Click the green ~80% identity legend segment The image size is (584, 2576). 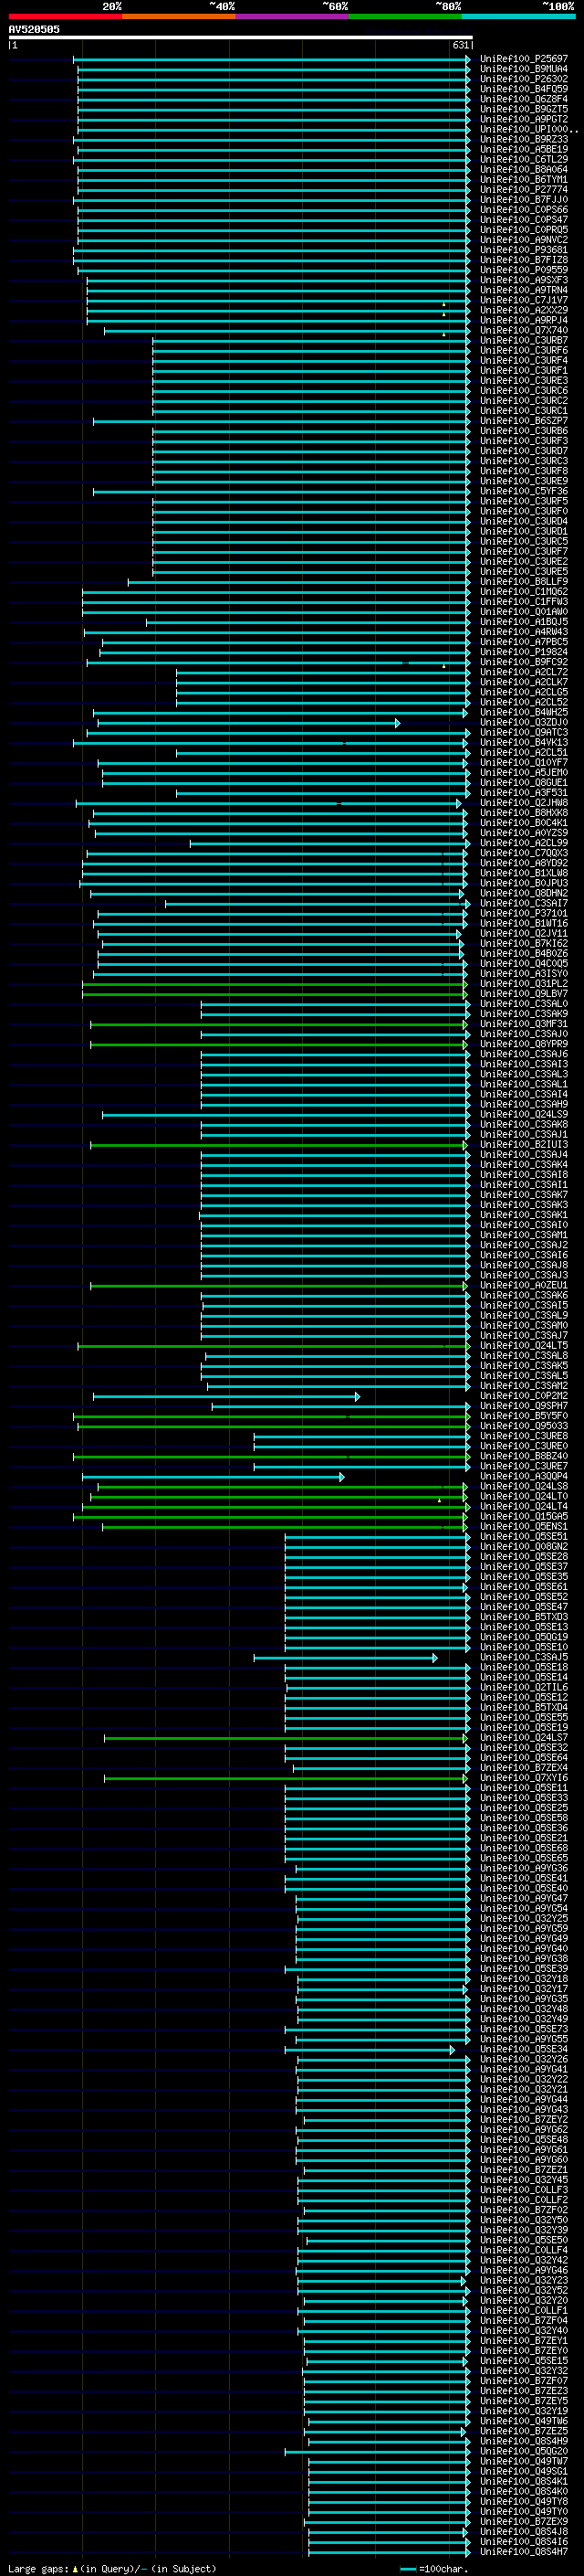pyautogui.click(x=405, y=16)
